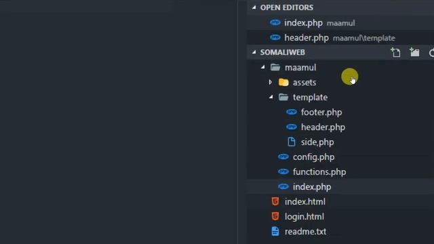
Task: Click the text file icon beside readme.txt
Action: (x=275, y=231)
